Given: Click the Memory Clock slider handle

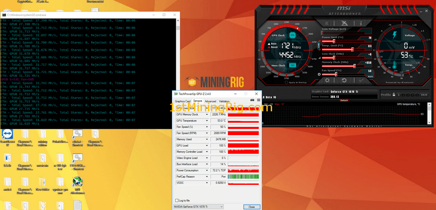Looking at the screenshot, I should [x=354, y=66].
